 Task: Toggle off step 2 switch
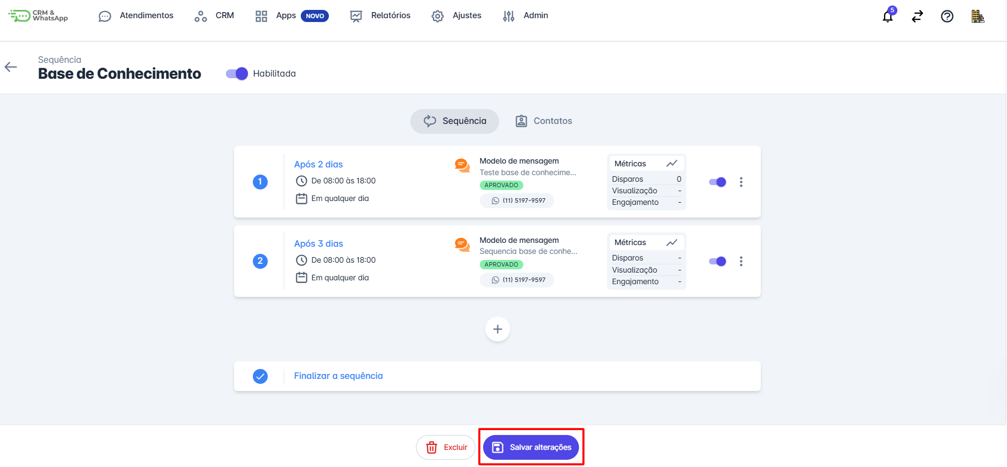[x=717, y=262]
